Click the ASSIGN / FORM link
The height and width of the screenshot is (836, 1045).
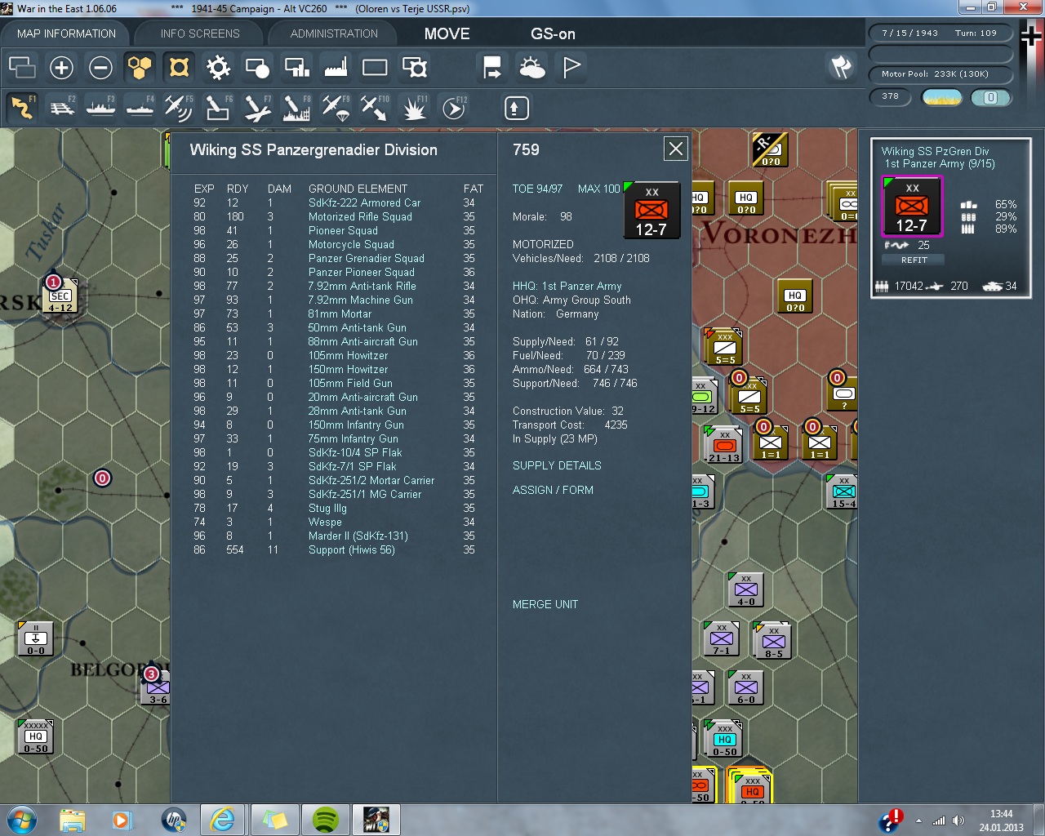(553, 490)
